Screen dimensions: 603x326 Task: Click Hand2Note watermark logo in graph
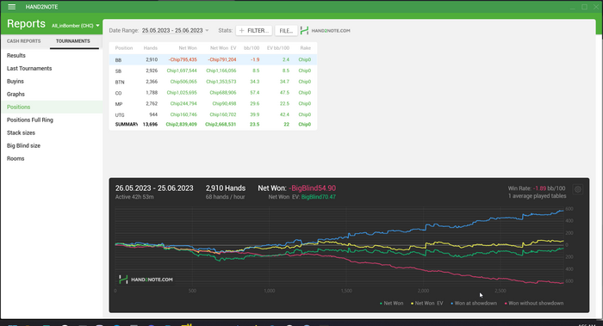coord(146,280)
